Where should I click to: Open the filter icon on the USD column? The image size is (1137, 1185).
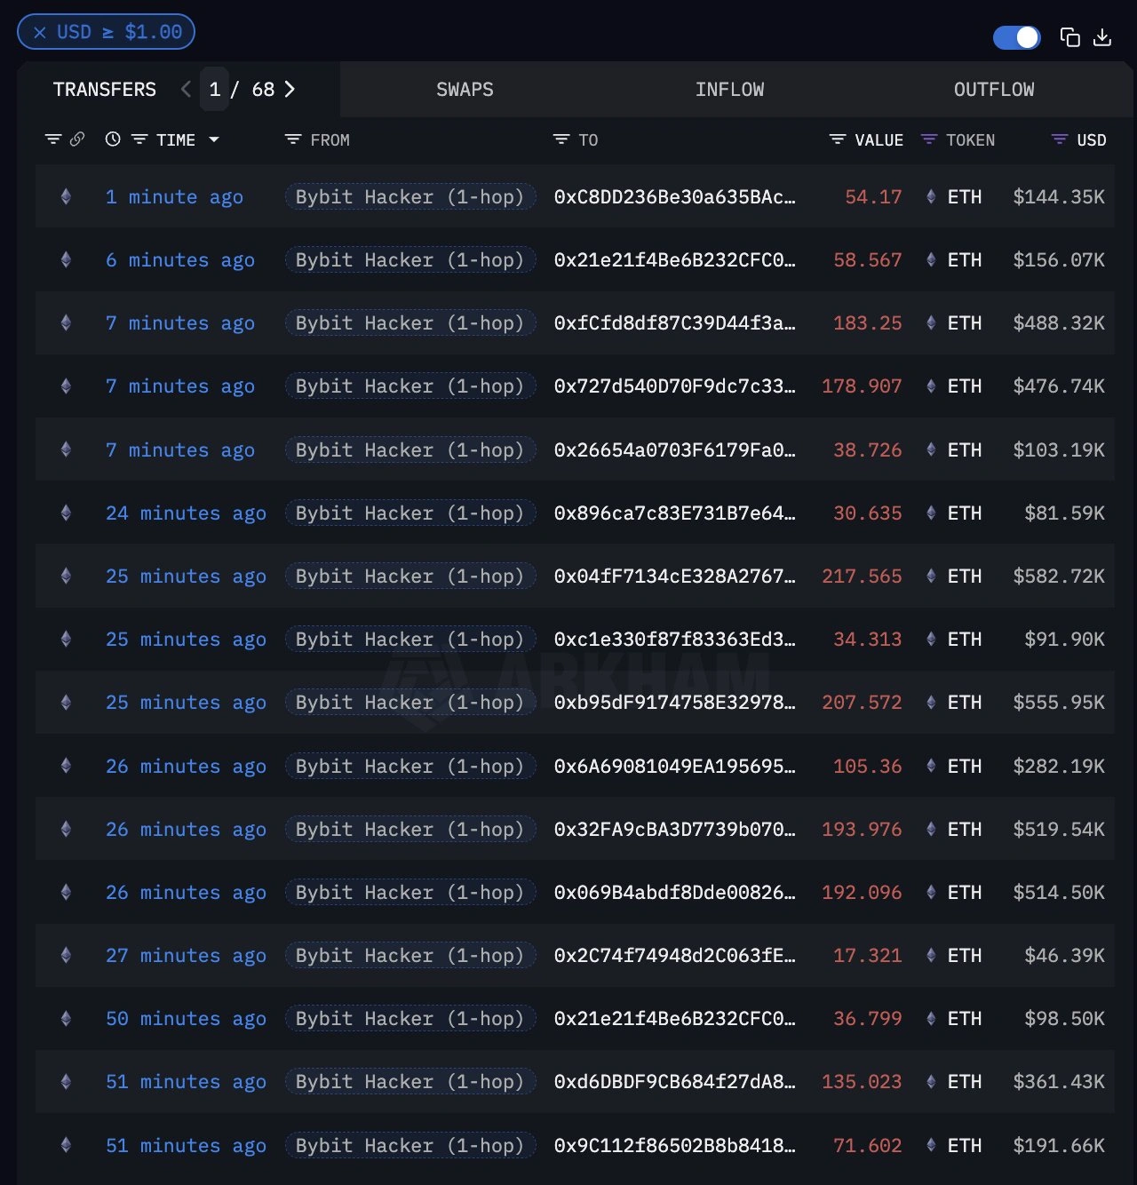pos(1059,139)
